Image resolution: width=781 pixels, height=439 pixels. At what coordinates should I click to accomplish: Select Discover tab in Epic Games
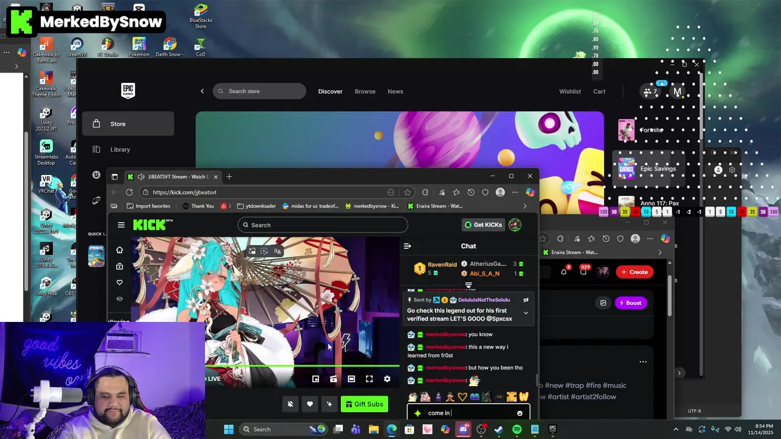tap(330, 91)
